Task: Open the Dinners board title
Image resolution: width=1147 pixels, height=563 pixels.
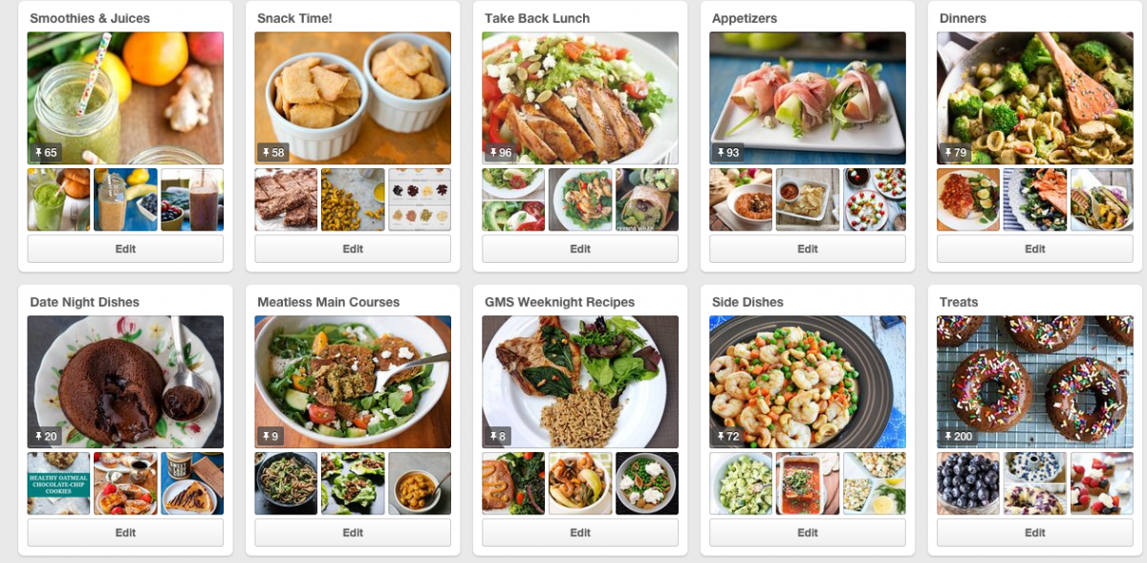Action: click(963, 18)
